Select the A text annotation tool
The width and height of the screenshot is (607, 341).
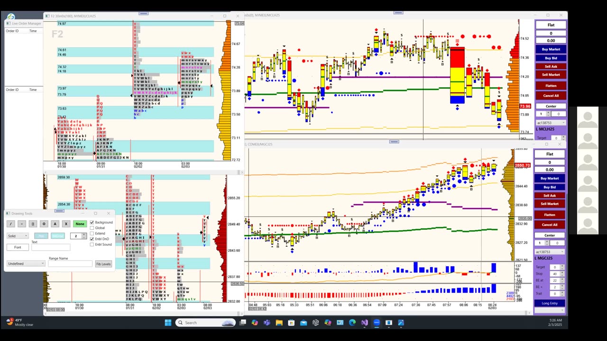coord(55,224)
